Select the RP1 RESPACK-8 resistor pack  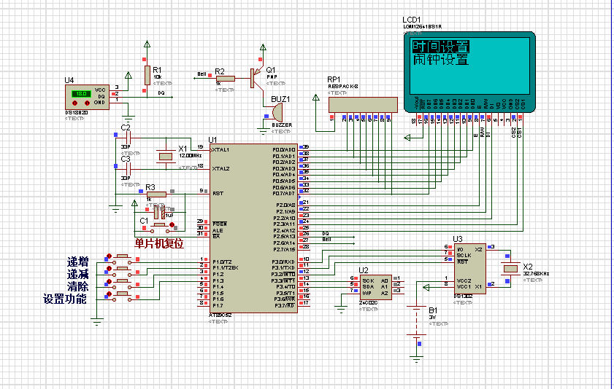pos(363,105)
